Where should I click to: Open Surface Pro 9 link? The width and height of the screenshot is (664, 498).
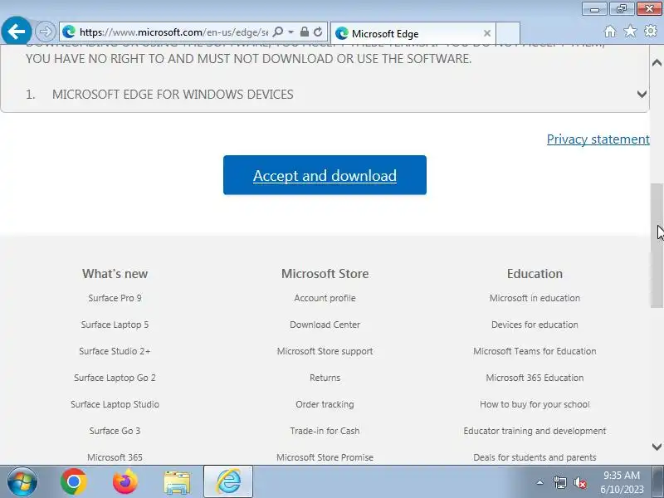point(115,298)
